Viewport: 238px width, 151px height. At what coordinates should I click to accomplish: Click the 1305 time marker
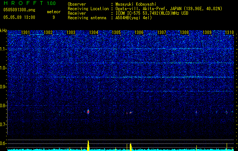click(116, 32)
